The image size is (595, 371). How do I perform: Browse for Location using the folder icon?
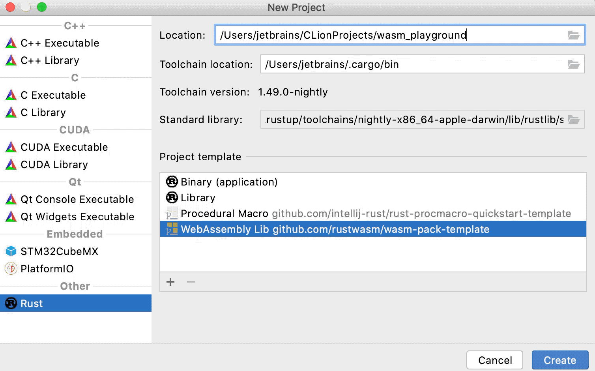click(x=574, y=35)
